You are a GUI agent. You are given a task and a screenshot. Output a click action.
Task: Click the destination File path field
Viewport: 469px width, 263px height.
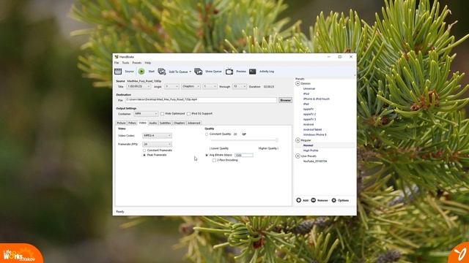201,100
